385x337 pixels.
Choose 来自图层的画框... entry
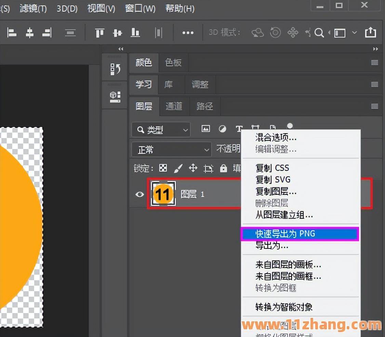click(x=300, y=277)
